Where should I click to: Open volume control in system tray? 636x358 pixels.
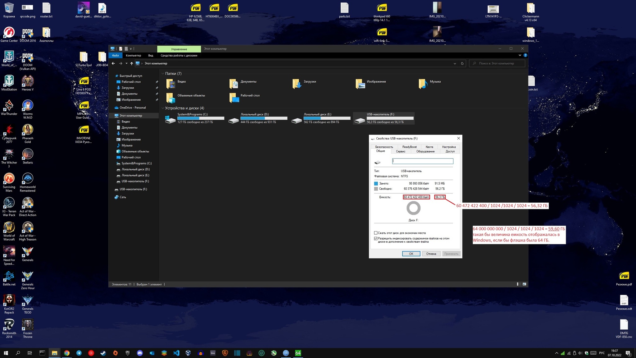(580, 353)
